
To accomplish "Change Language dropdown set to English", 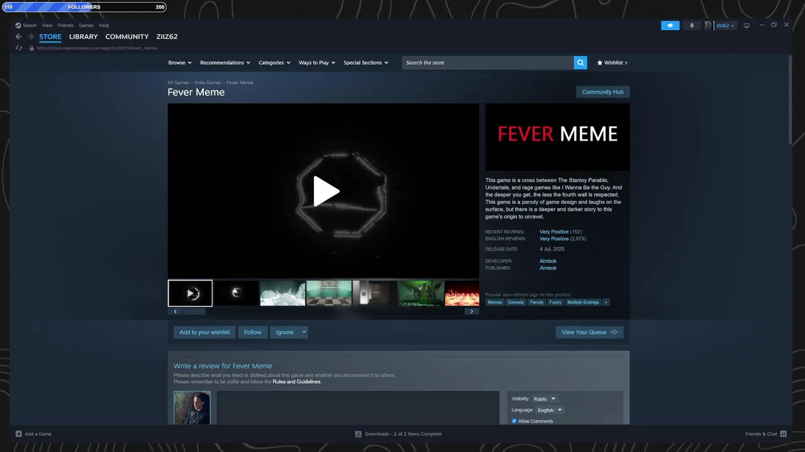I will coord(550,410).
